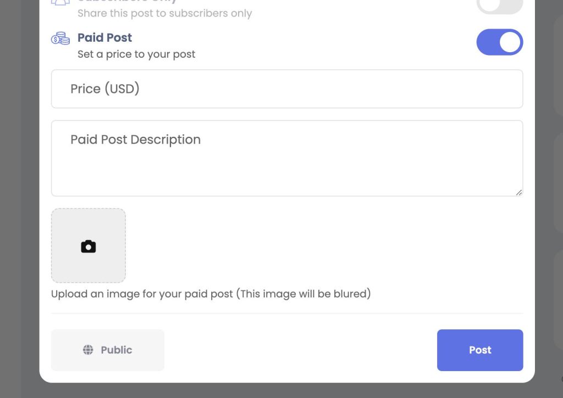Click the divider line above the Public button

(287, 313)
